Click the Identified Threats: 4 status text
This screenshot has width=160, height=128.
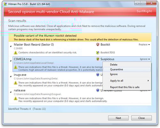(20, 109)
